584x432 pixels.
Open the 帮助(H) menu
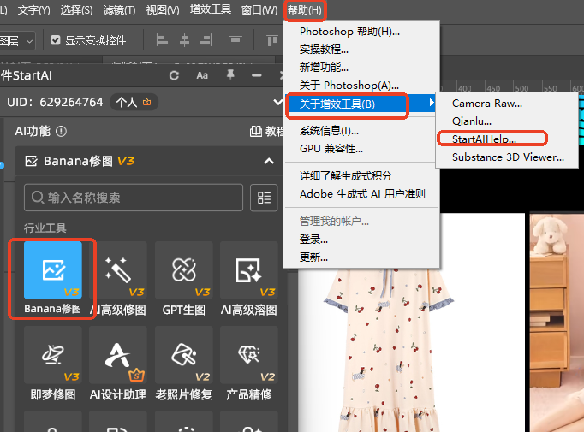305,10
